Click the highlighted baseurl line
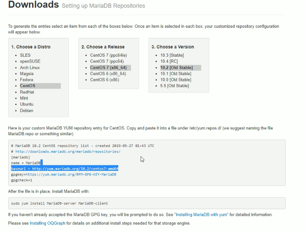 pyautogui.click(x=65, y=168)
